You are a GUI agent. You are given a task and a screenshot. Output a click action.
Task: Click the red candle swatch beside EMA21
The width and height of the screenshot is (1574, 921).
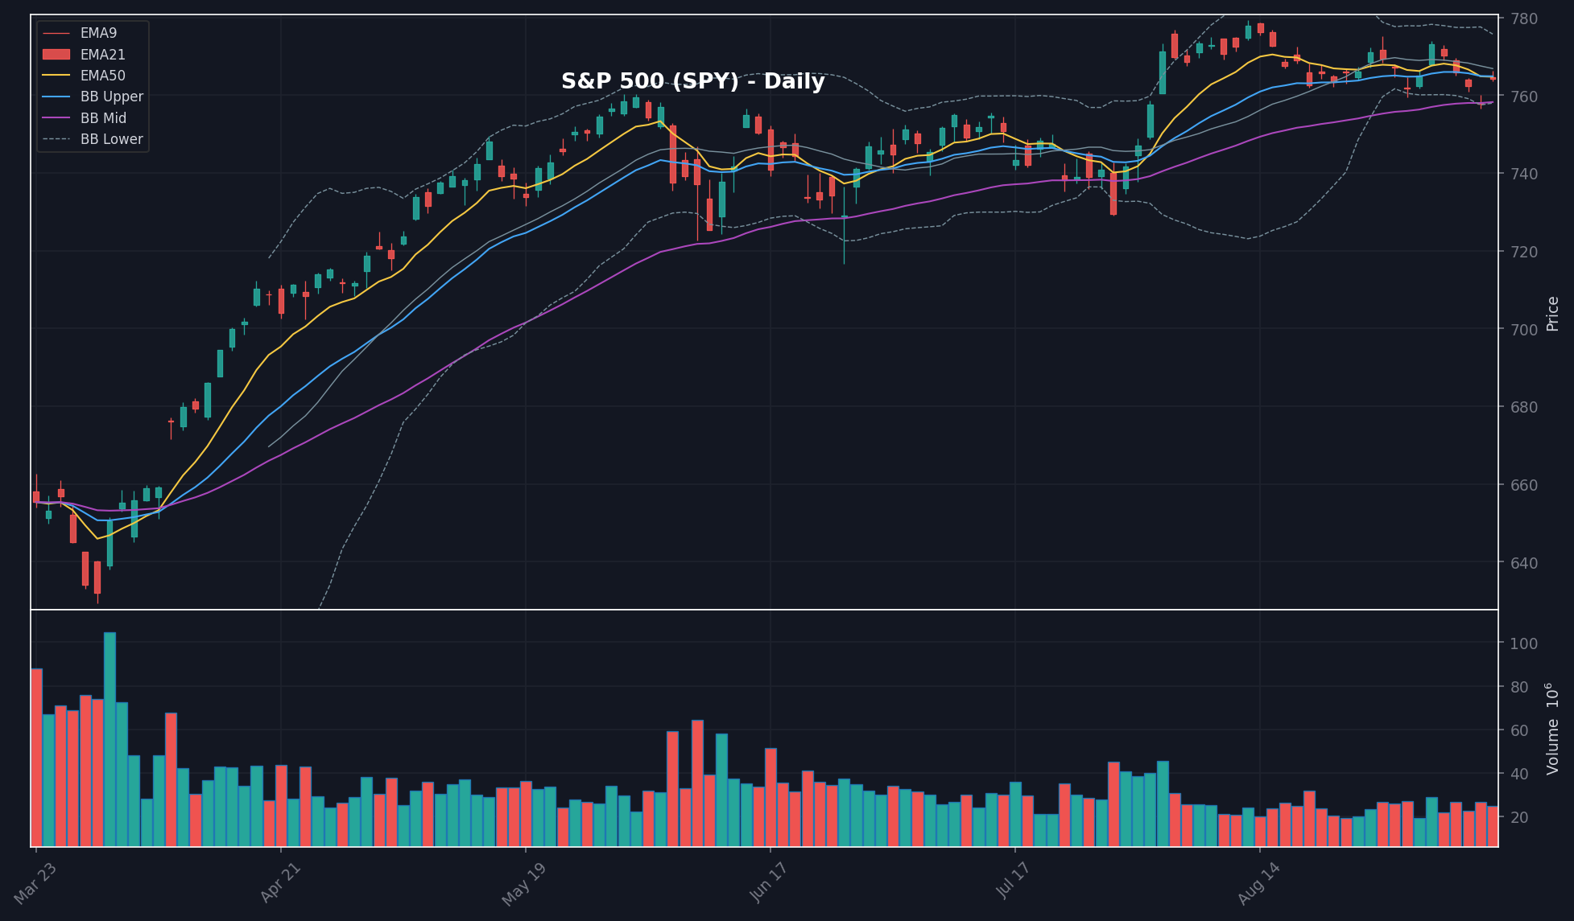(56, 55)
